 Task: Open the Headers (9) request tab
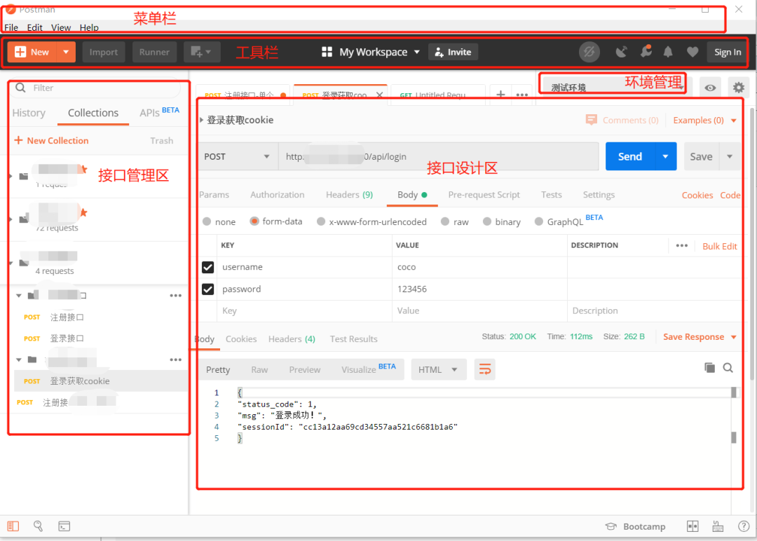[350, 195]
